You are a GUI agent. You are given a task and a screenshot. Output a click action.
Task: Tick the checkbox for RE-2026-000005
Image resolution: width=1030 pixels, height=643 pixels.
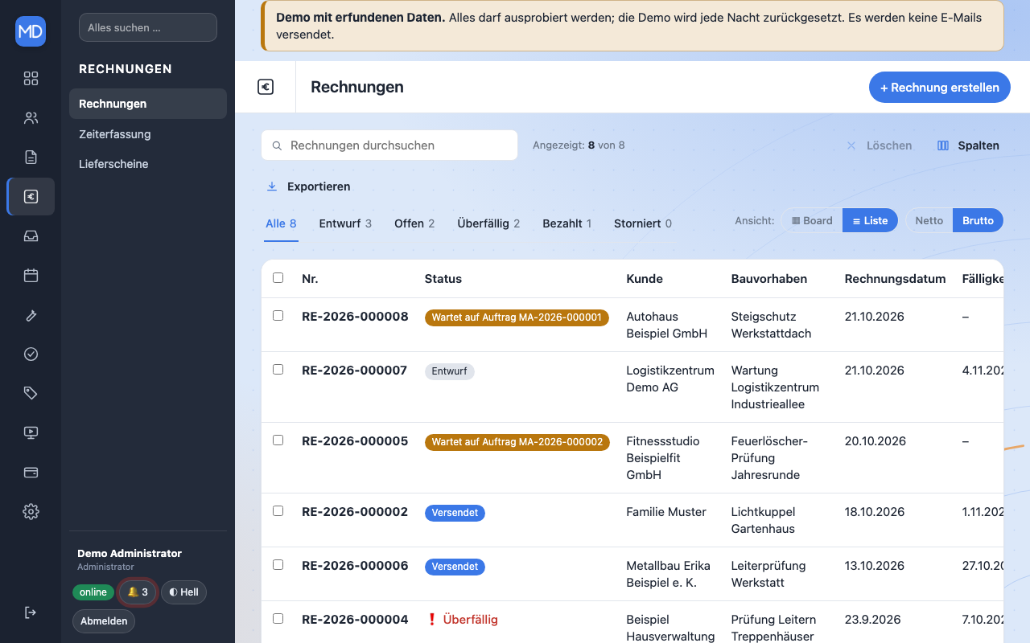click(278, 440)
